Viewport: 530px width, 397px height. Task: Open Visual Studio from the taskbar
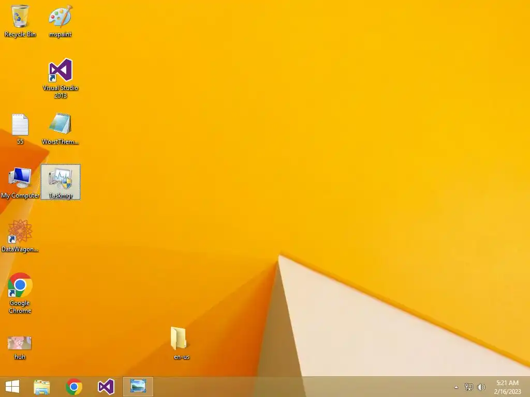pyautogui.click(x=106, y=387)
